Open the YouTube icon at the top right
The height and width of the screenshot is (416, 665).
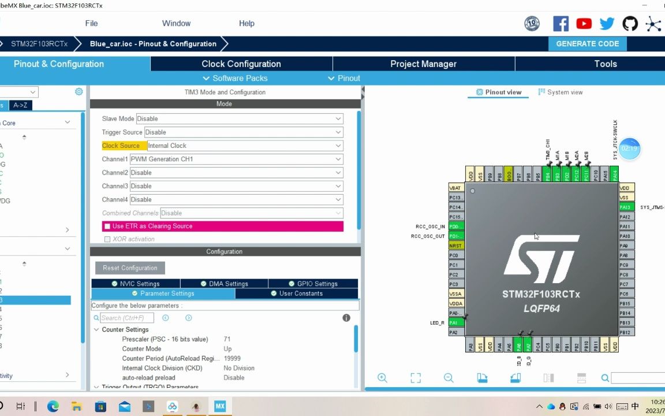(x=584, y=24)
